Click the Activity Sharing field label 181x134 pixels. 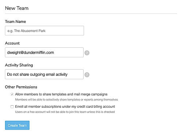pos(19,65)
